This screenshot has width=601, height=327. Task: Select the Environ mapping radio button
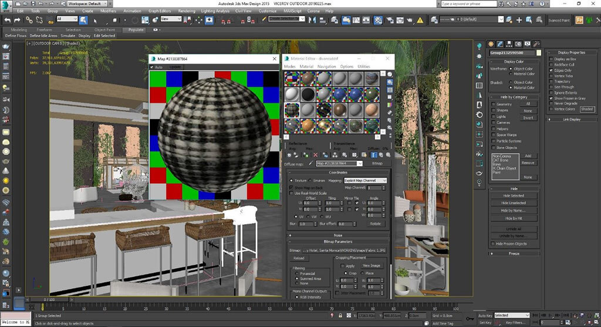coord(311,180)
